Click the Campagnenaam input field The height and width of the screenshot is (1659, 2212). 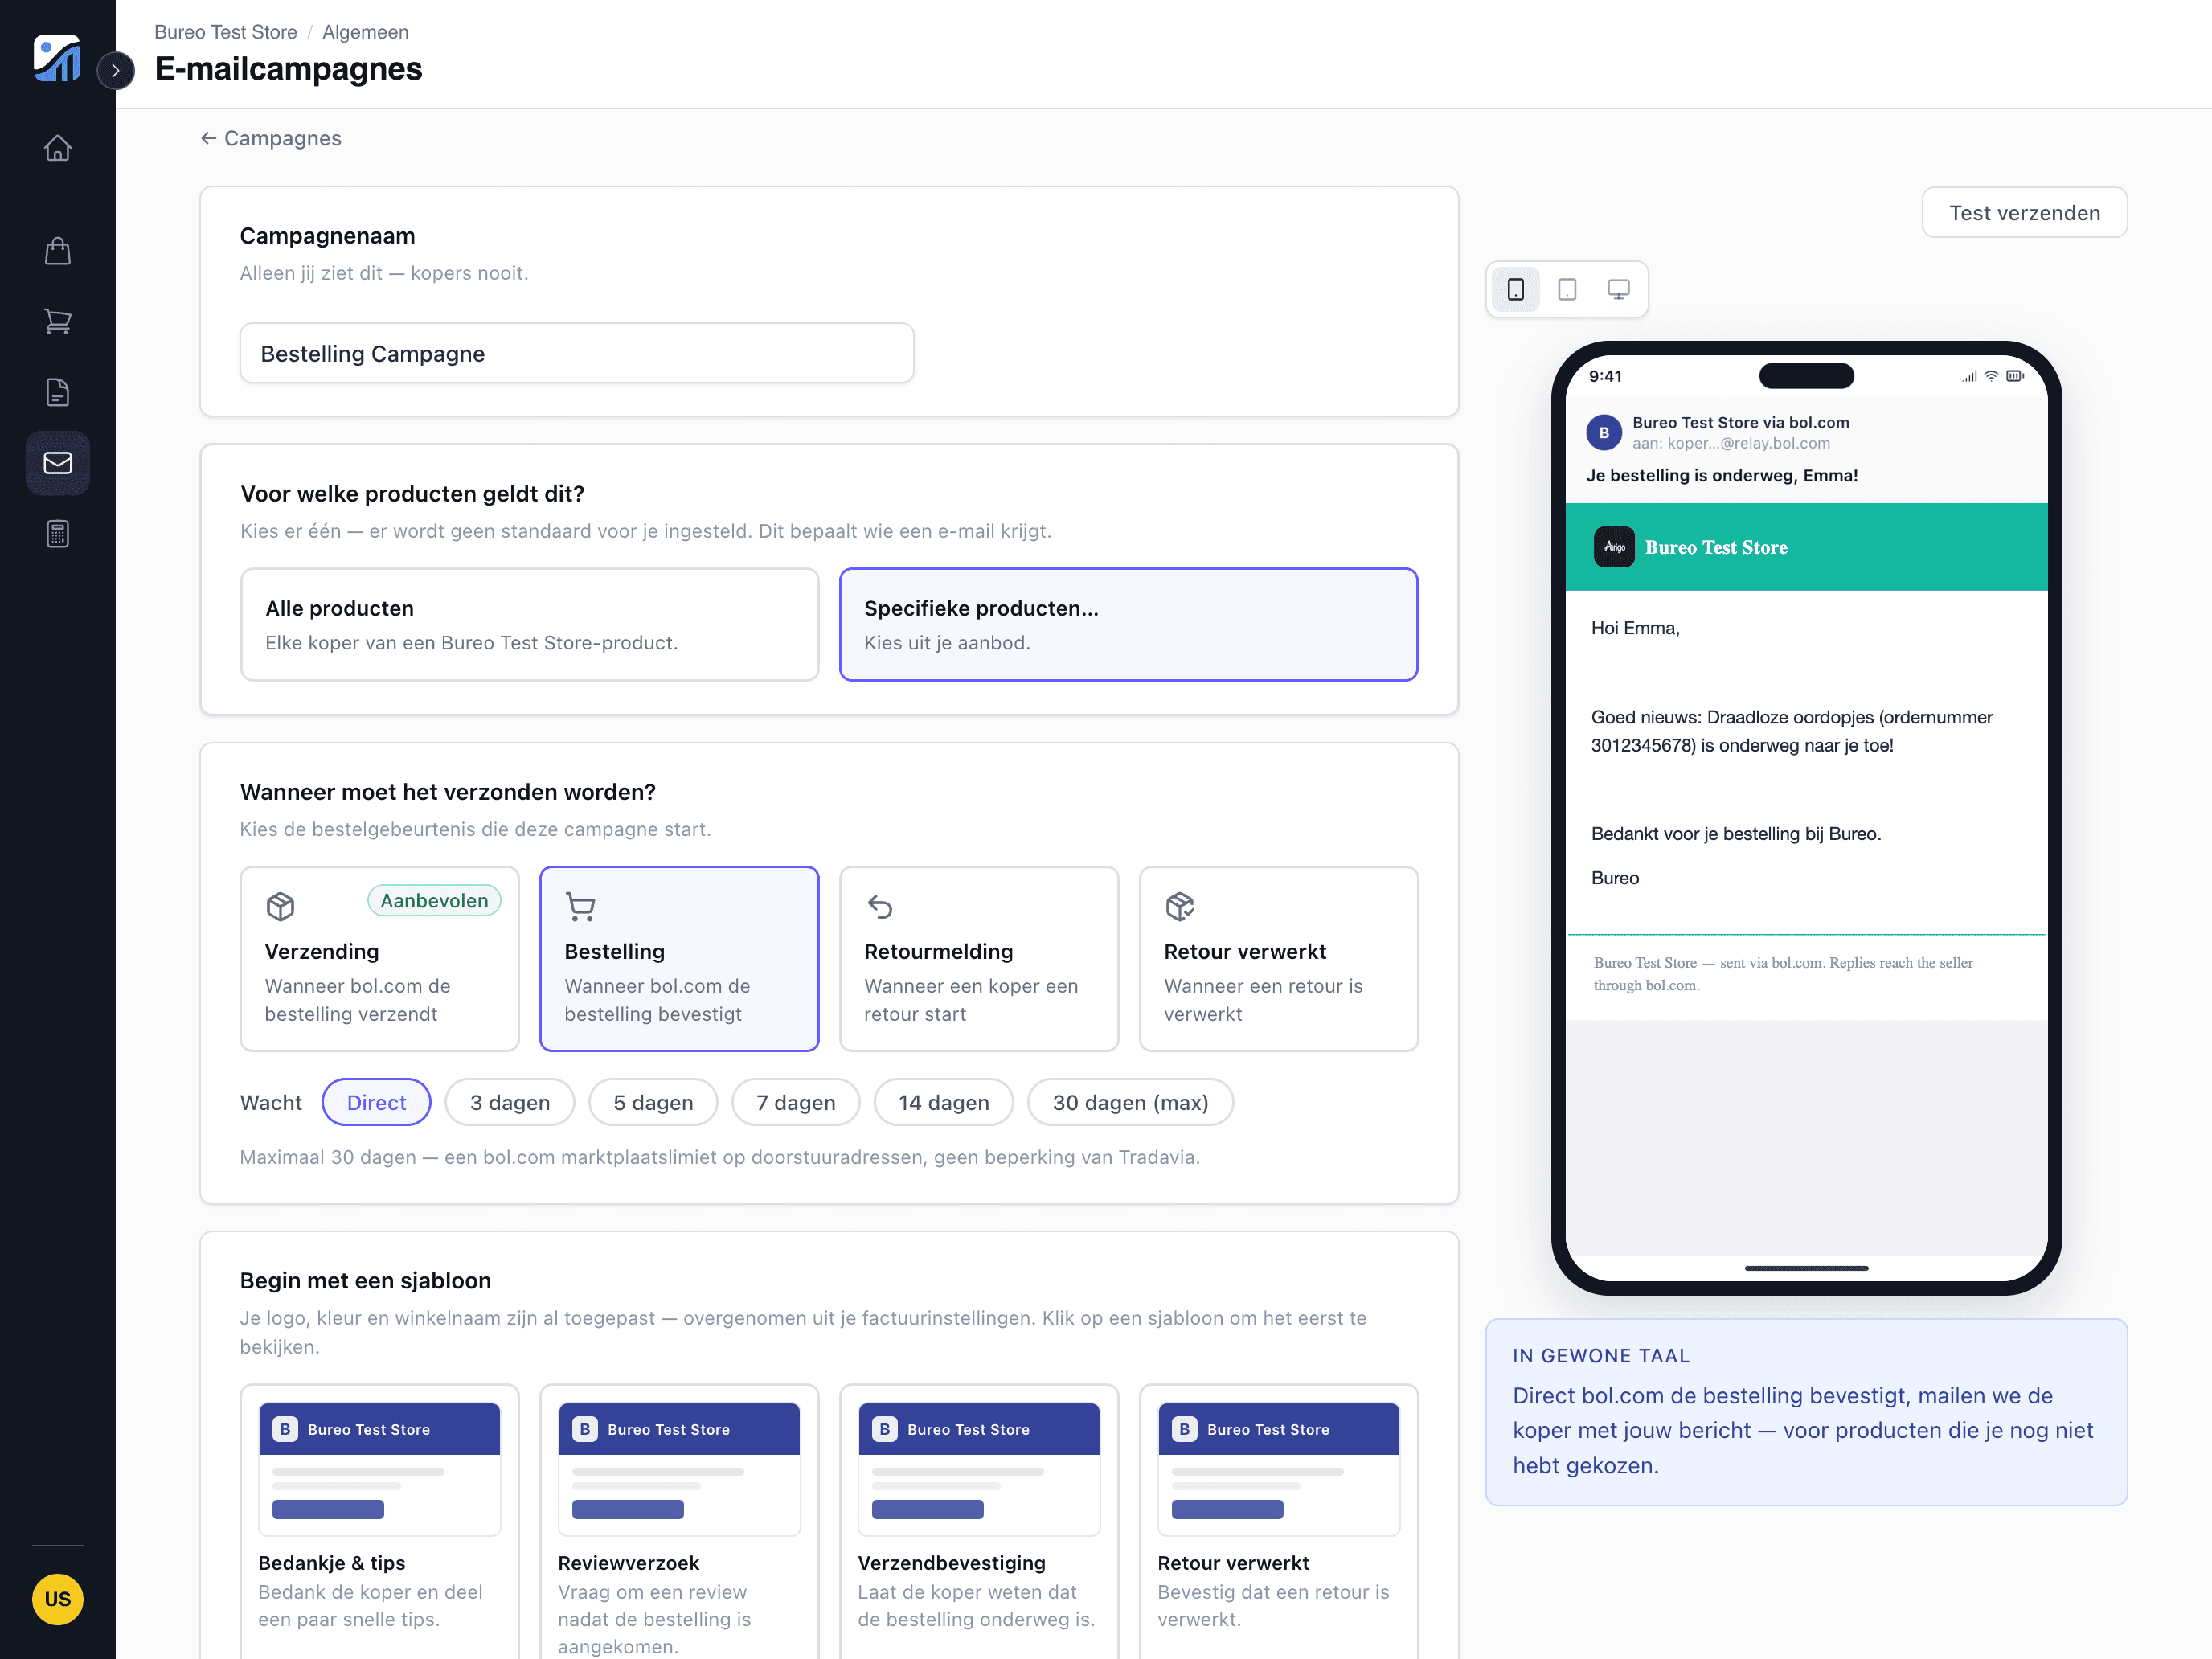[x=576, y=353]
